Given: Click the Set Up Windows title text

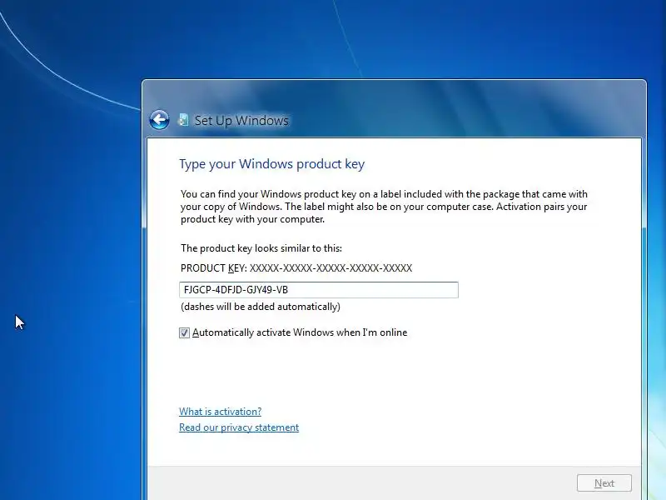Looking at the screenshot, I should tap(241, 120).
